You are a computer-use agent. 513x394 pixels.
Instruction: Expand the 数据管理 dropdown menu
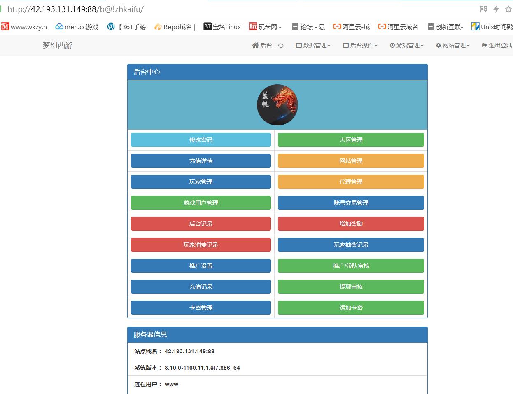[x=313, y=45]
